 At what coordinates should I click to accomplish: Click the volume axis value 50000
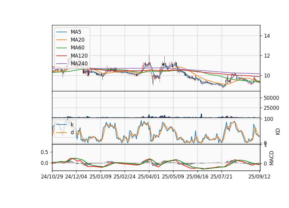[x=271, y=98]
